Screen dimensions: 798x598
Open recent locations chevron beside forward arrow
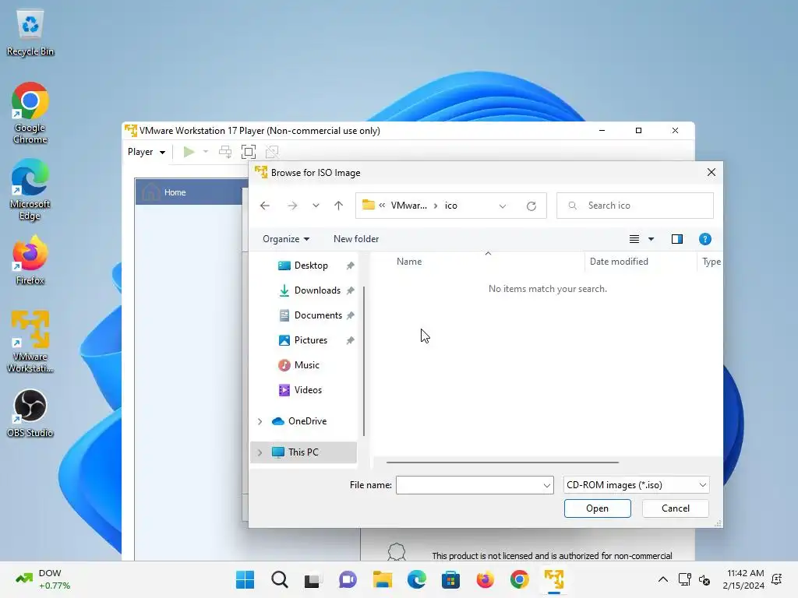[x=316, y=206]
